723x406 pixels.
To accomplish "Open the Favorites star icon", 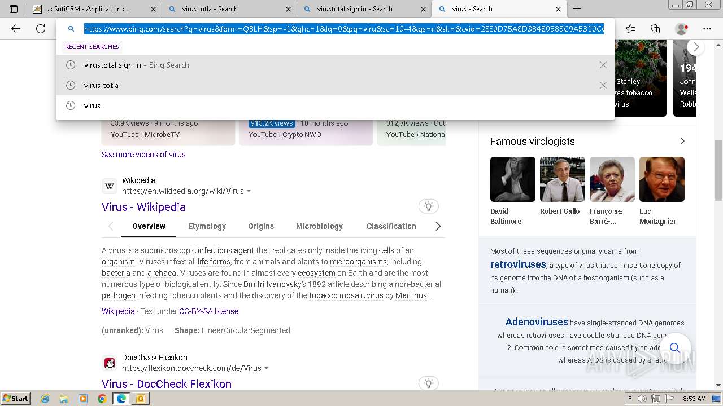I will pos(630,29).
